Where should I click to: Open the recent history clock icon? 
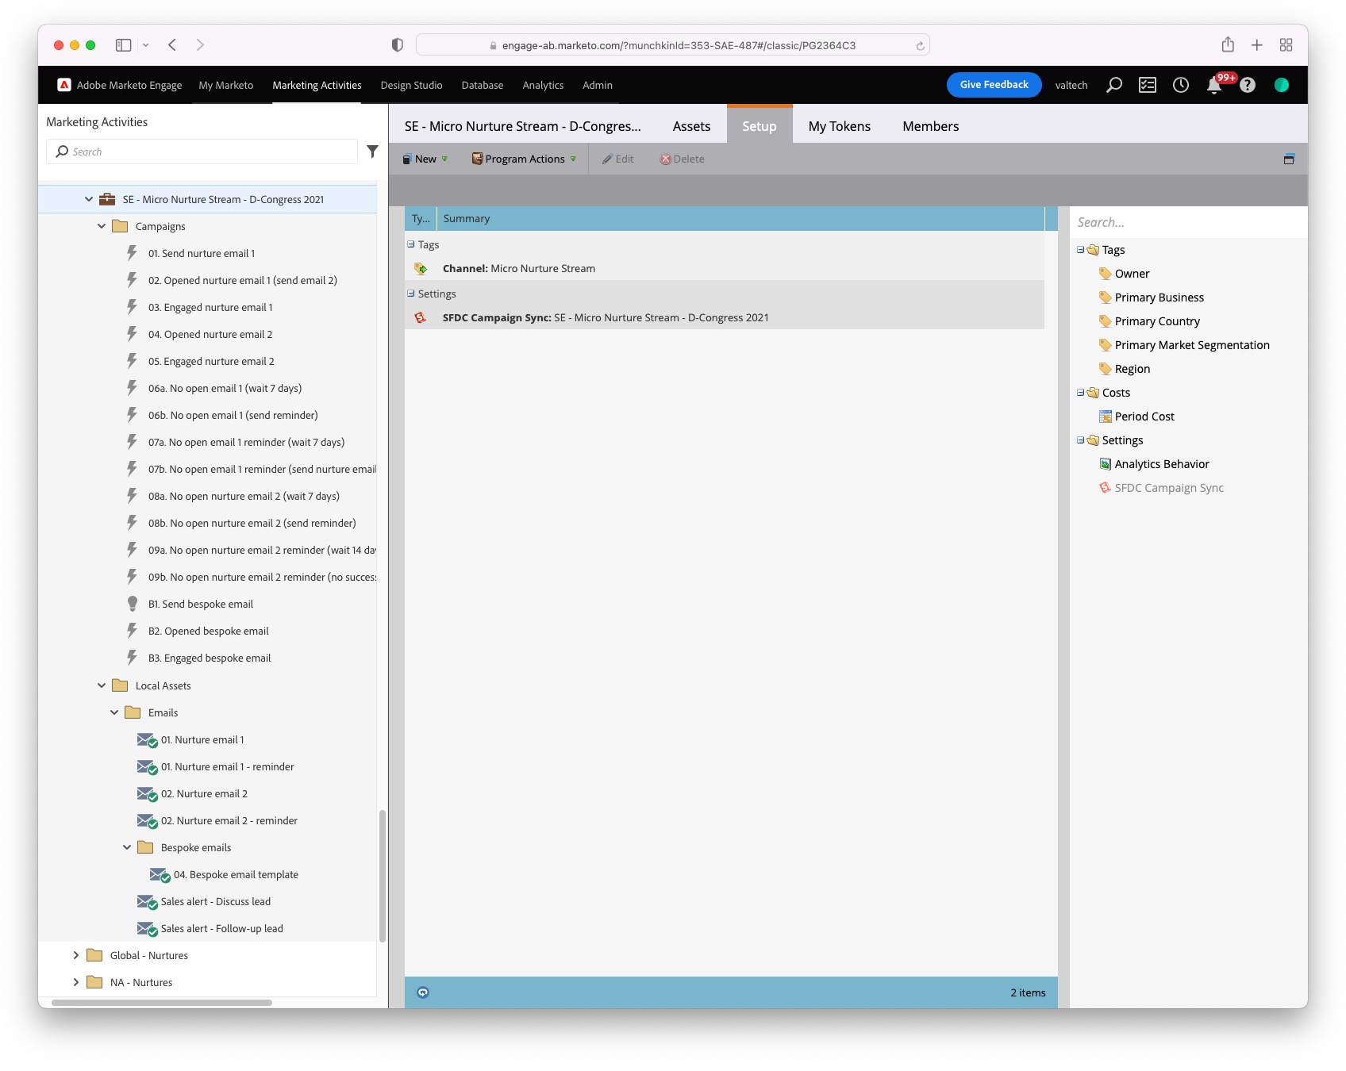point(1181,85)
